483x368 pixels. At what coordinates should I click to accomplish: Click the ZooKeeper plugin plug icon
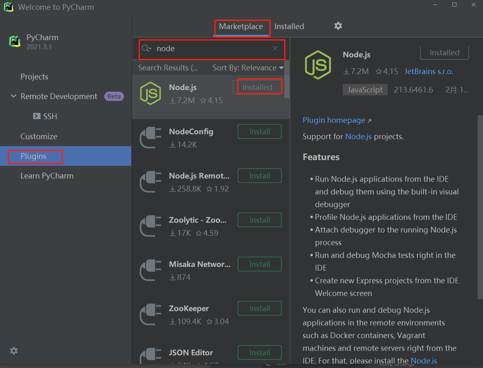point(151,314)
